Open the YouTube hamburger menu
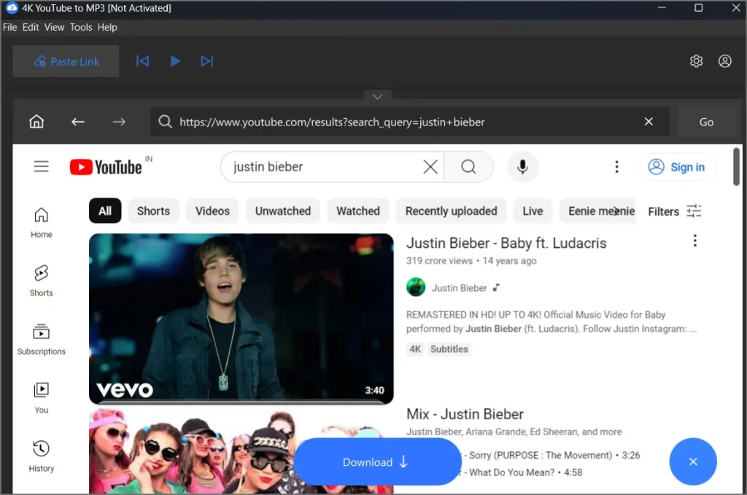The image size is (747, 495). coord(42,166)
